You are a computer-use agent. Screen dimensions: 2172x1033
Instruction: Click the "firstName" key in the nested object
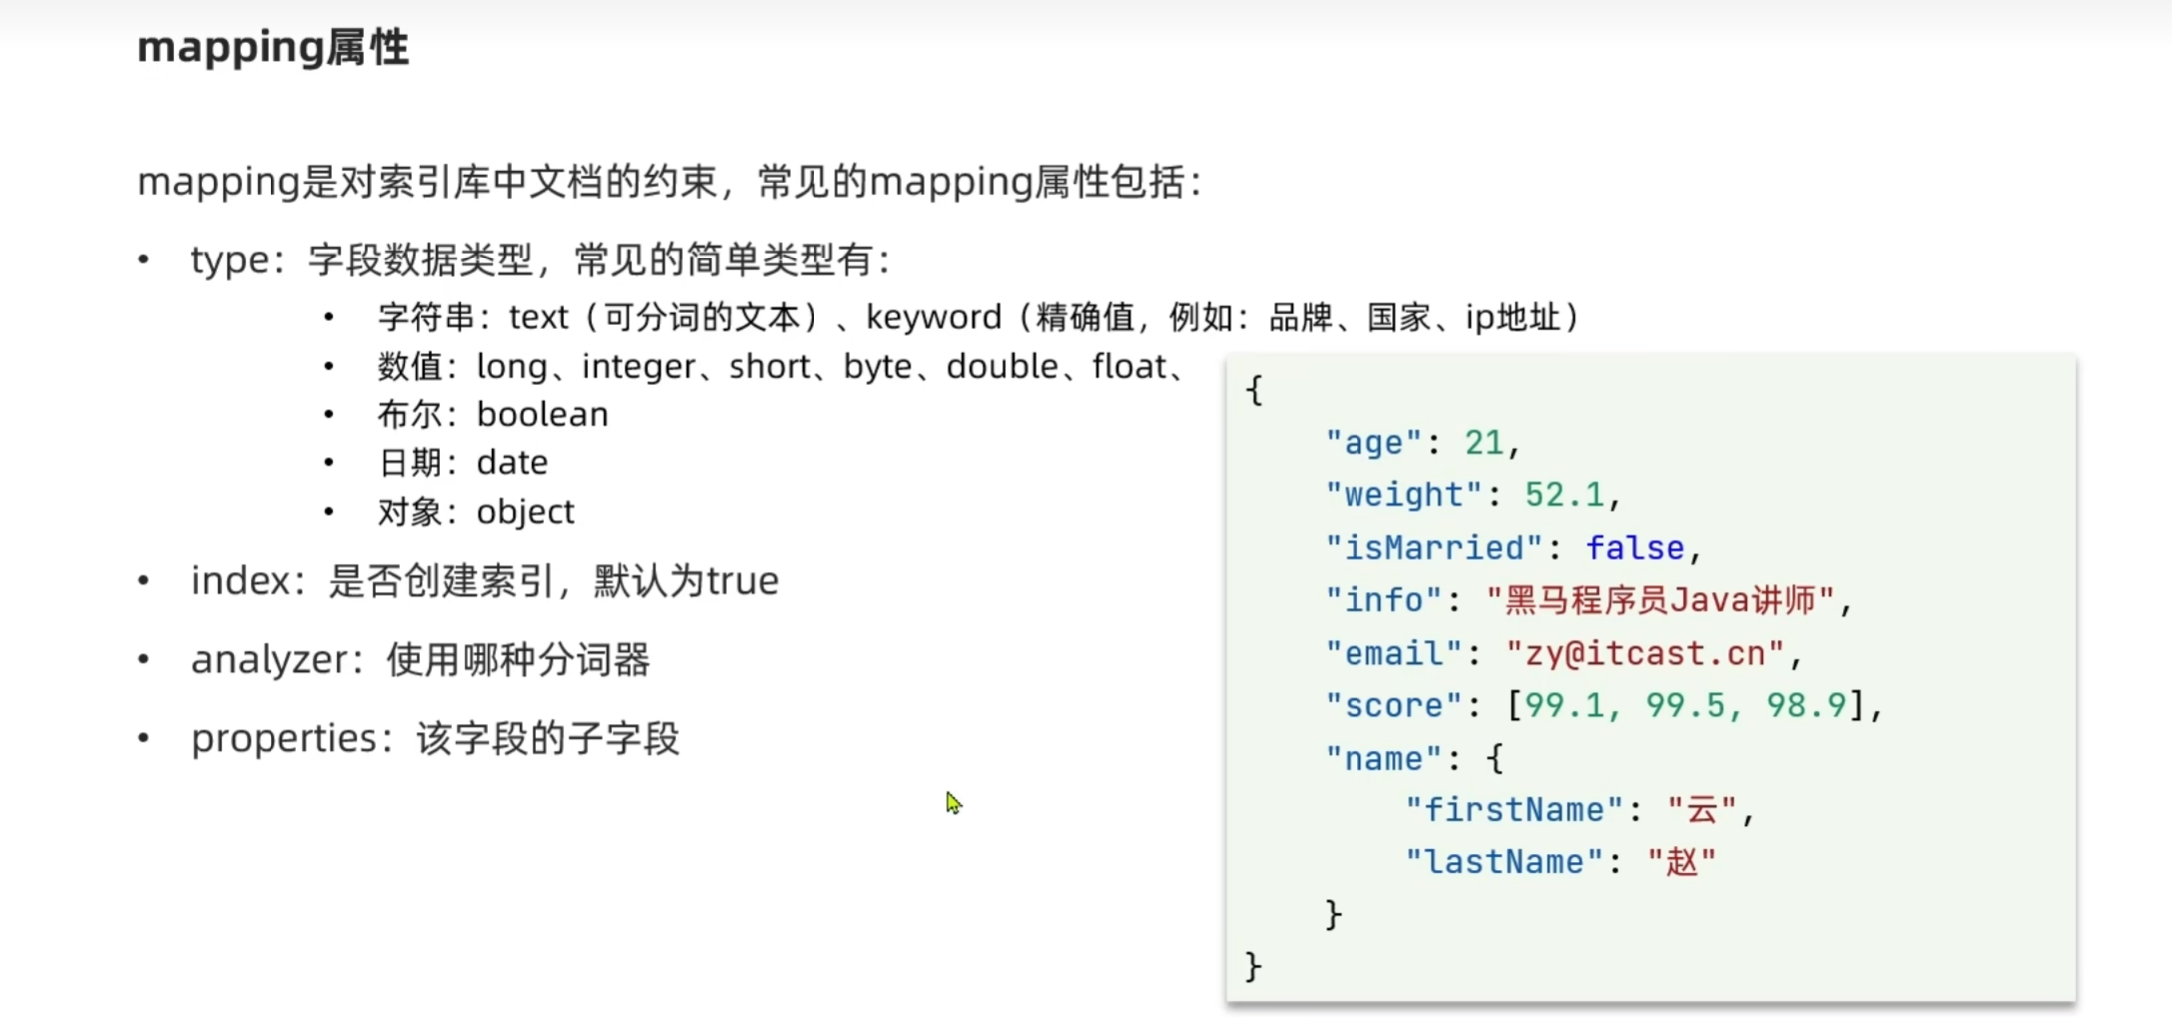coord(1514,809)
